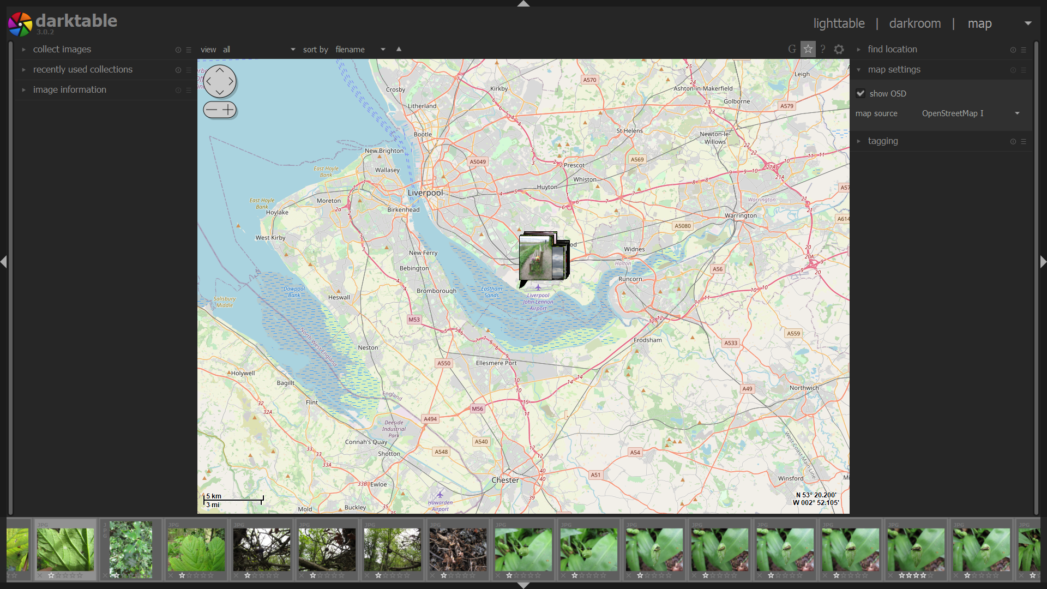
Task: Expand the collect images module
Action: tap(23, 50)
